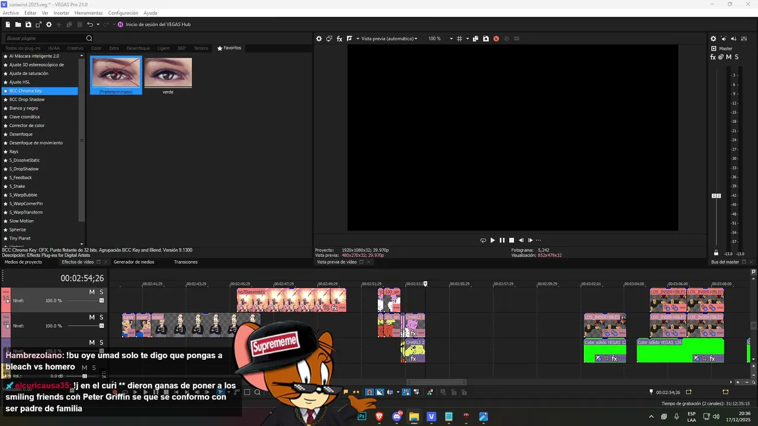Open the Vista previa (automático) quality dropdown
This screenshot has width=758, height=426.
point(389,38)
